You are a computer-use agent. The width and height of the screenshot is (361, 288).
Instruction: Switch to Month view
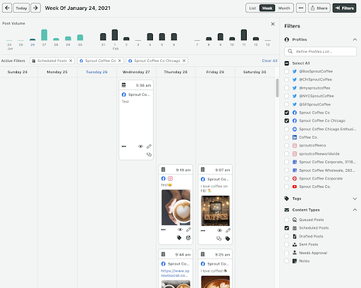tap(284, 8)
